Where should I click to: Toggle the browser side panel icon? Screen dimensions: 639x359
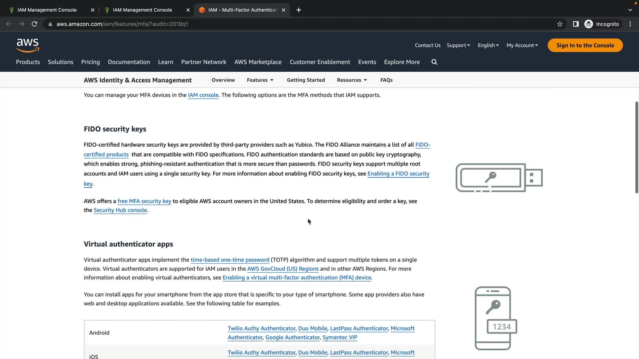tap(576, 24)
